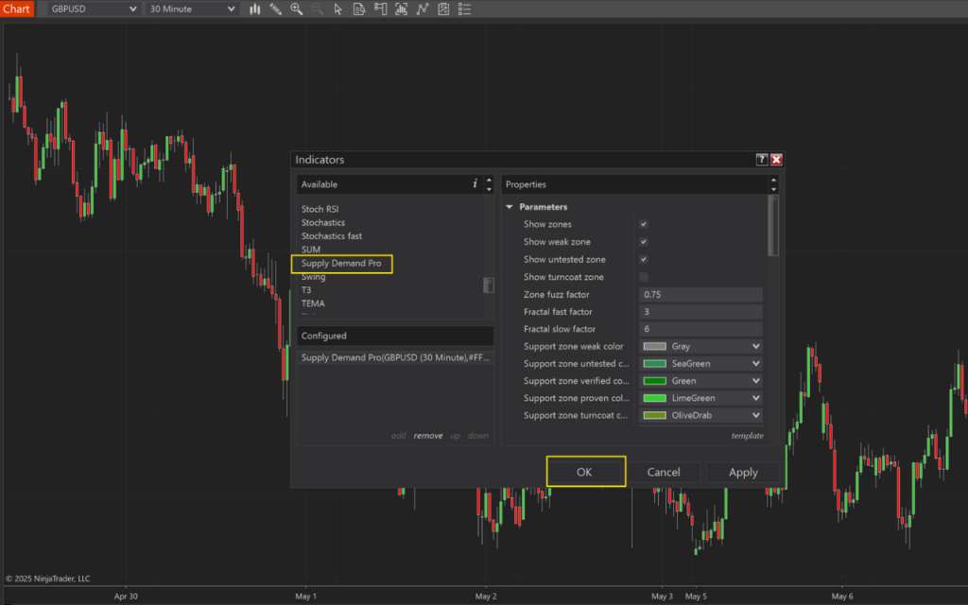This screenshot has height=605, width=968.
Task: Click the Configured panel header
Action: click(395, 336)
